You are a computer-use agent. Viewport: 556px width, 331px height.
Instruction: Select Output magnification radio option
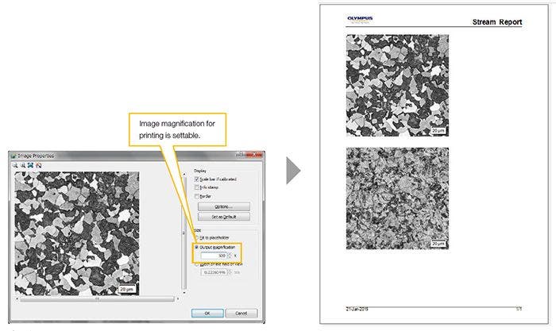(x=197, y=247)
